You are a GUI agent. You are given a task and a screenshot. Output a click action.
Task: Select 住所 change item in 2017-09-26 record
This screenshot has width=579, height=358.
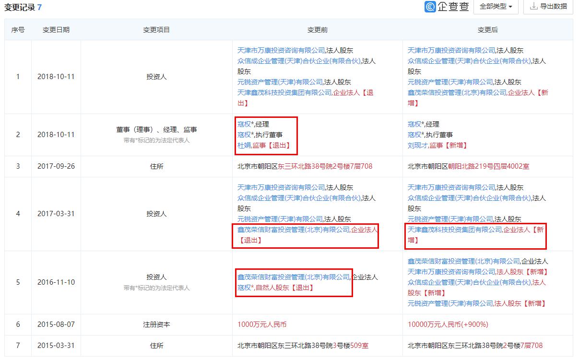(156, 166)
